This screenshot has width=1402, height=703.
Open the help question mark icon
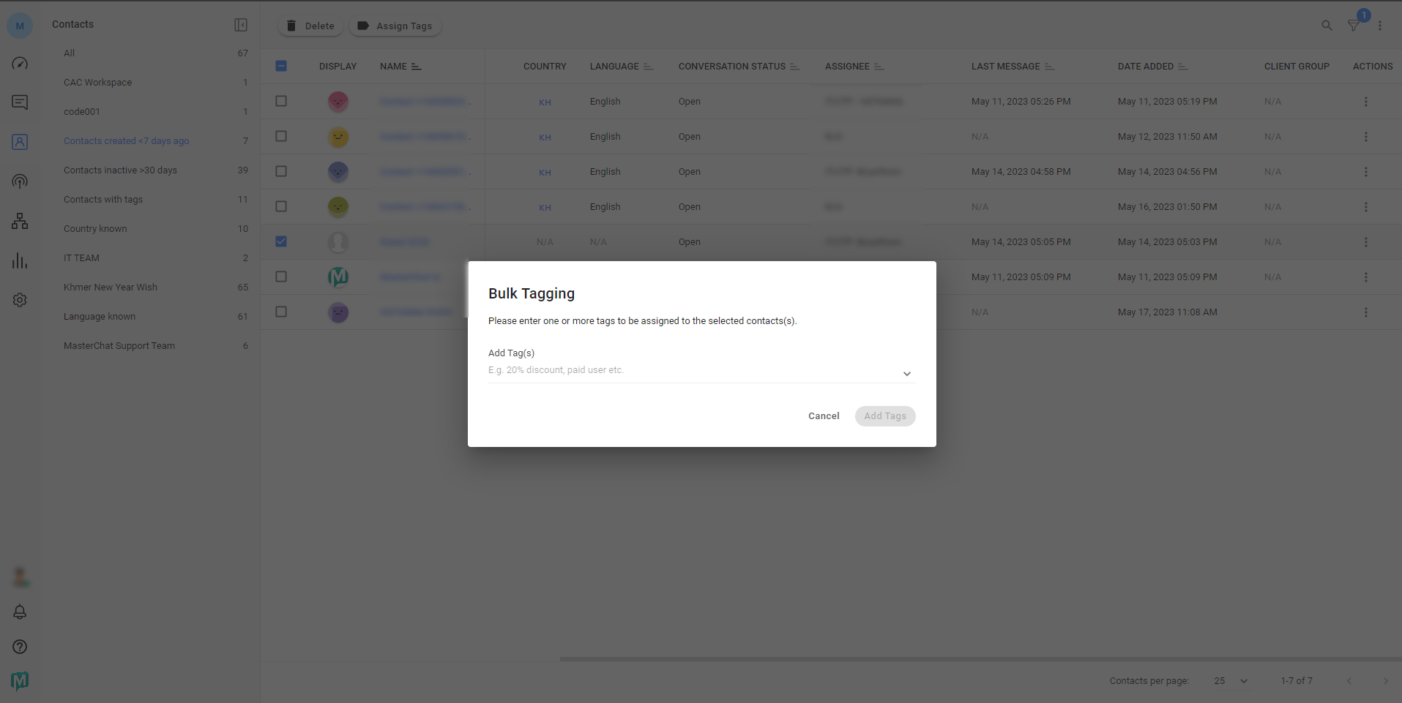(20, 647)
